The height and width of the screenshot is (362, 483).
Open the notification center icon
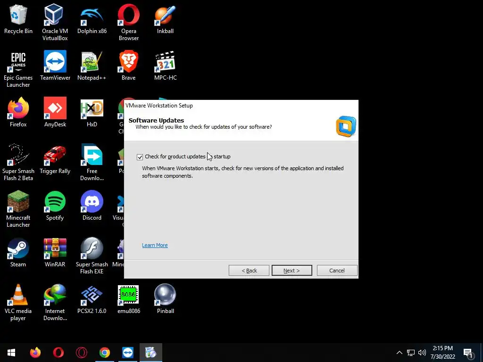click(x=468, y=353)
